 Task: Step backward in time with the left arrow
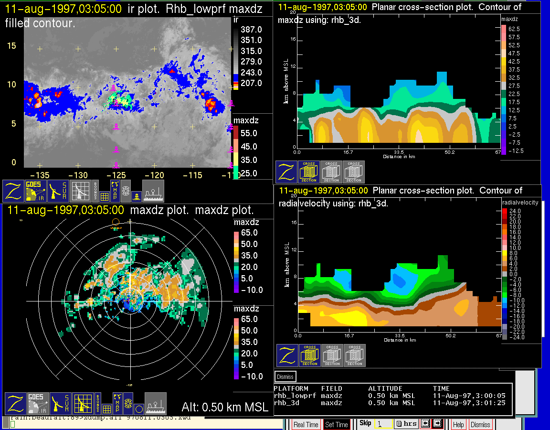tap(425, 424)
